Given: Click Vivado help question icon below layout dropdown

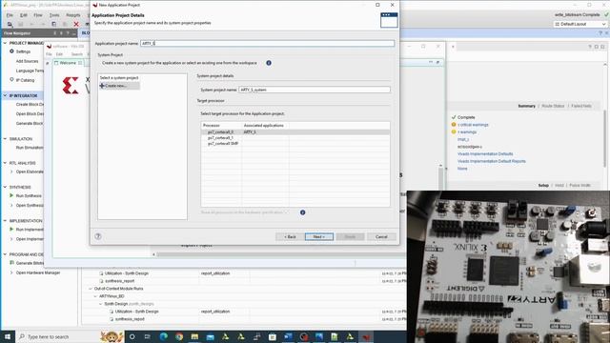Looking at the screenshot, I should click(x=600, y=33).
